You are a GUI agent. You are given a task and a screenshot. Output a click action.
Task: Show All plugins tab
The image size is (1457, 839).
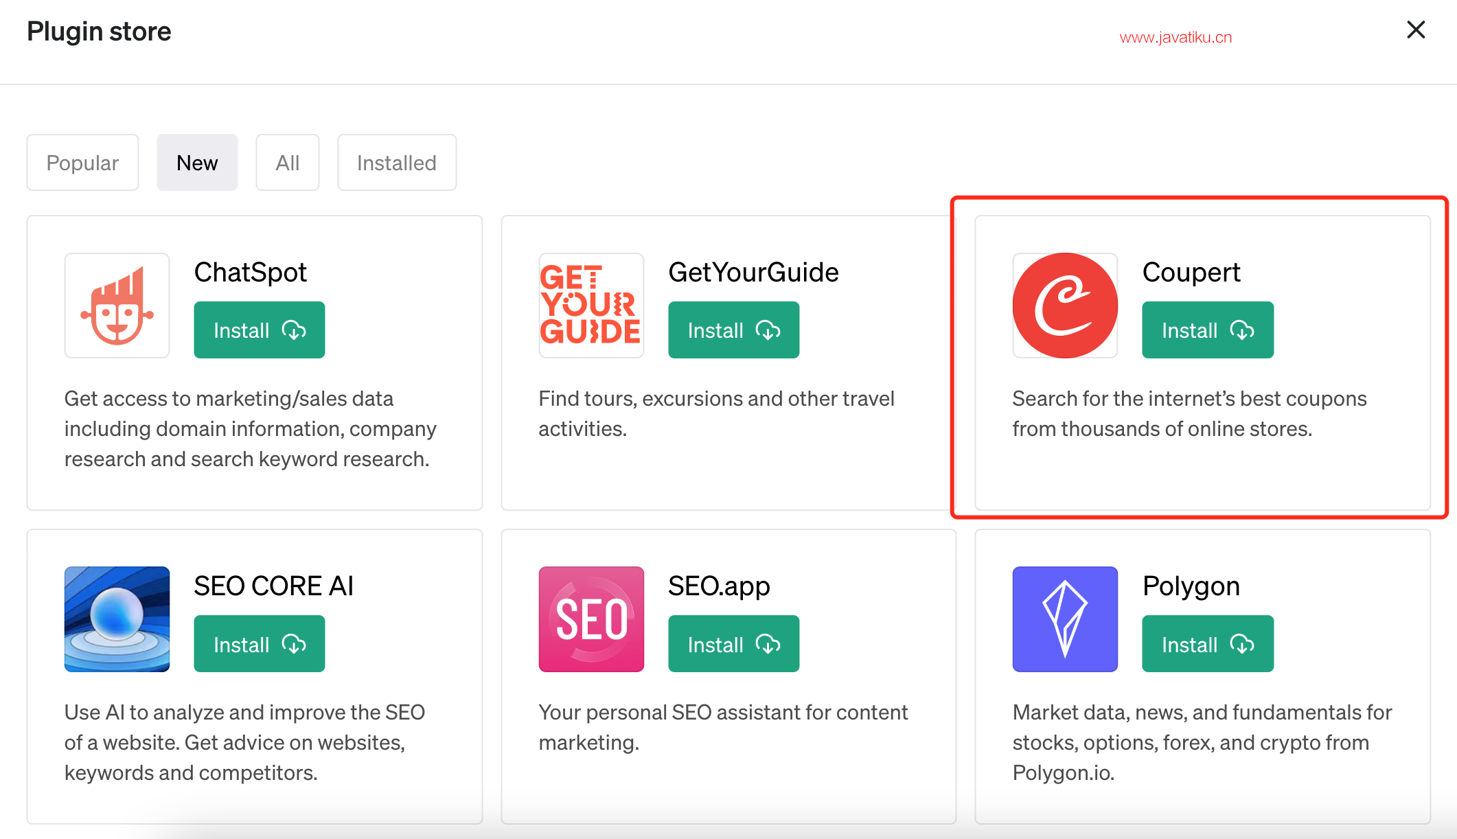(x=287, y=163)
